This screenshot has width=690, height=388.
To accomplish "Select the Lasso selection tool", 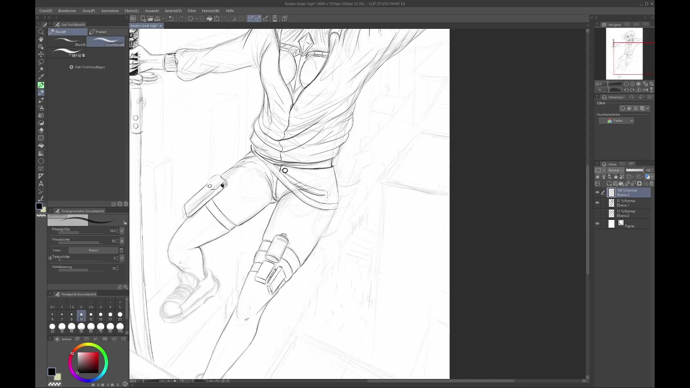I will coord(41,62).
